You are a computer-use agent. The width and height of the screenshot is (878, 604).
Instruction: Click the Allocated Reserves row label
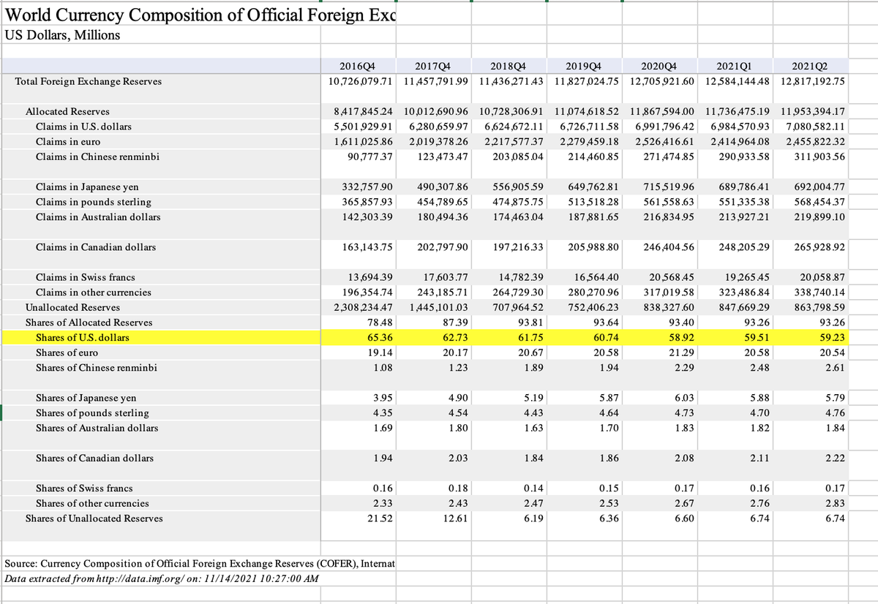67,111
